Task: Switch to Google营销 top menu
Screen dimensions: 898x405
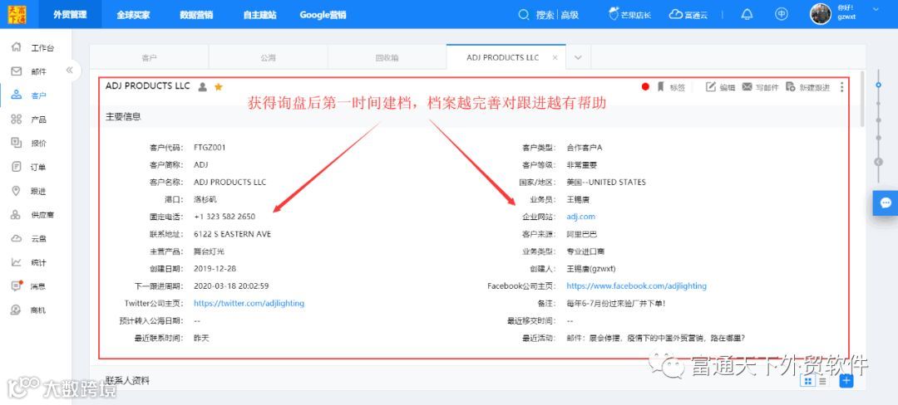Action: click(323, 15)
